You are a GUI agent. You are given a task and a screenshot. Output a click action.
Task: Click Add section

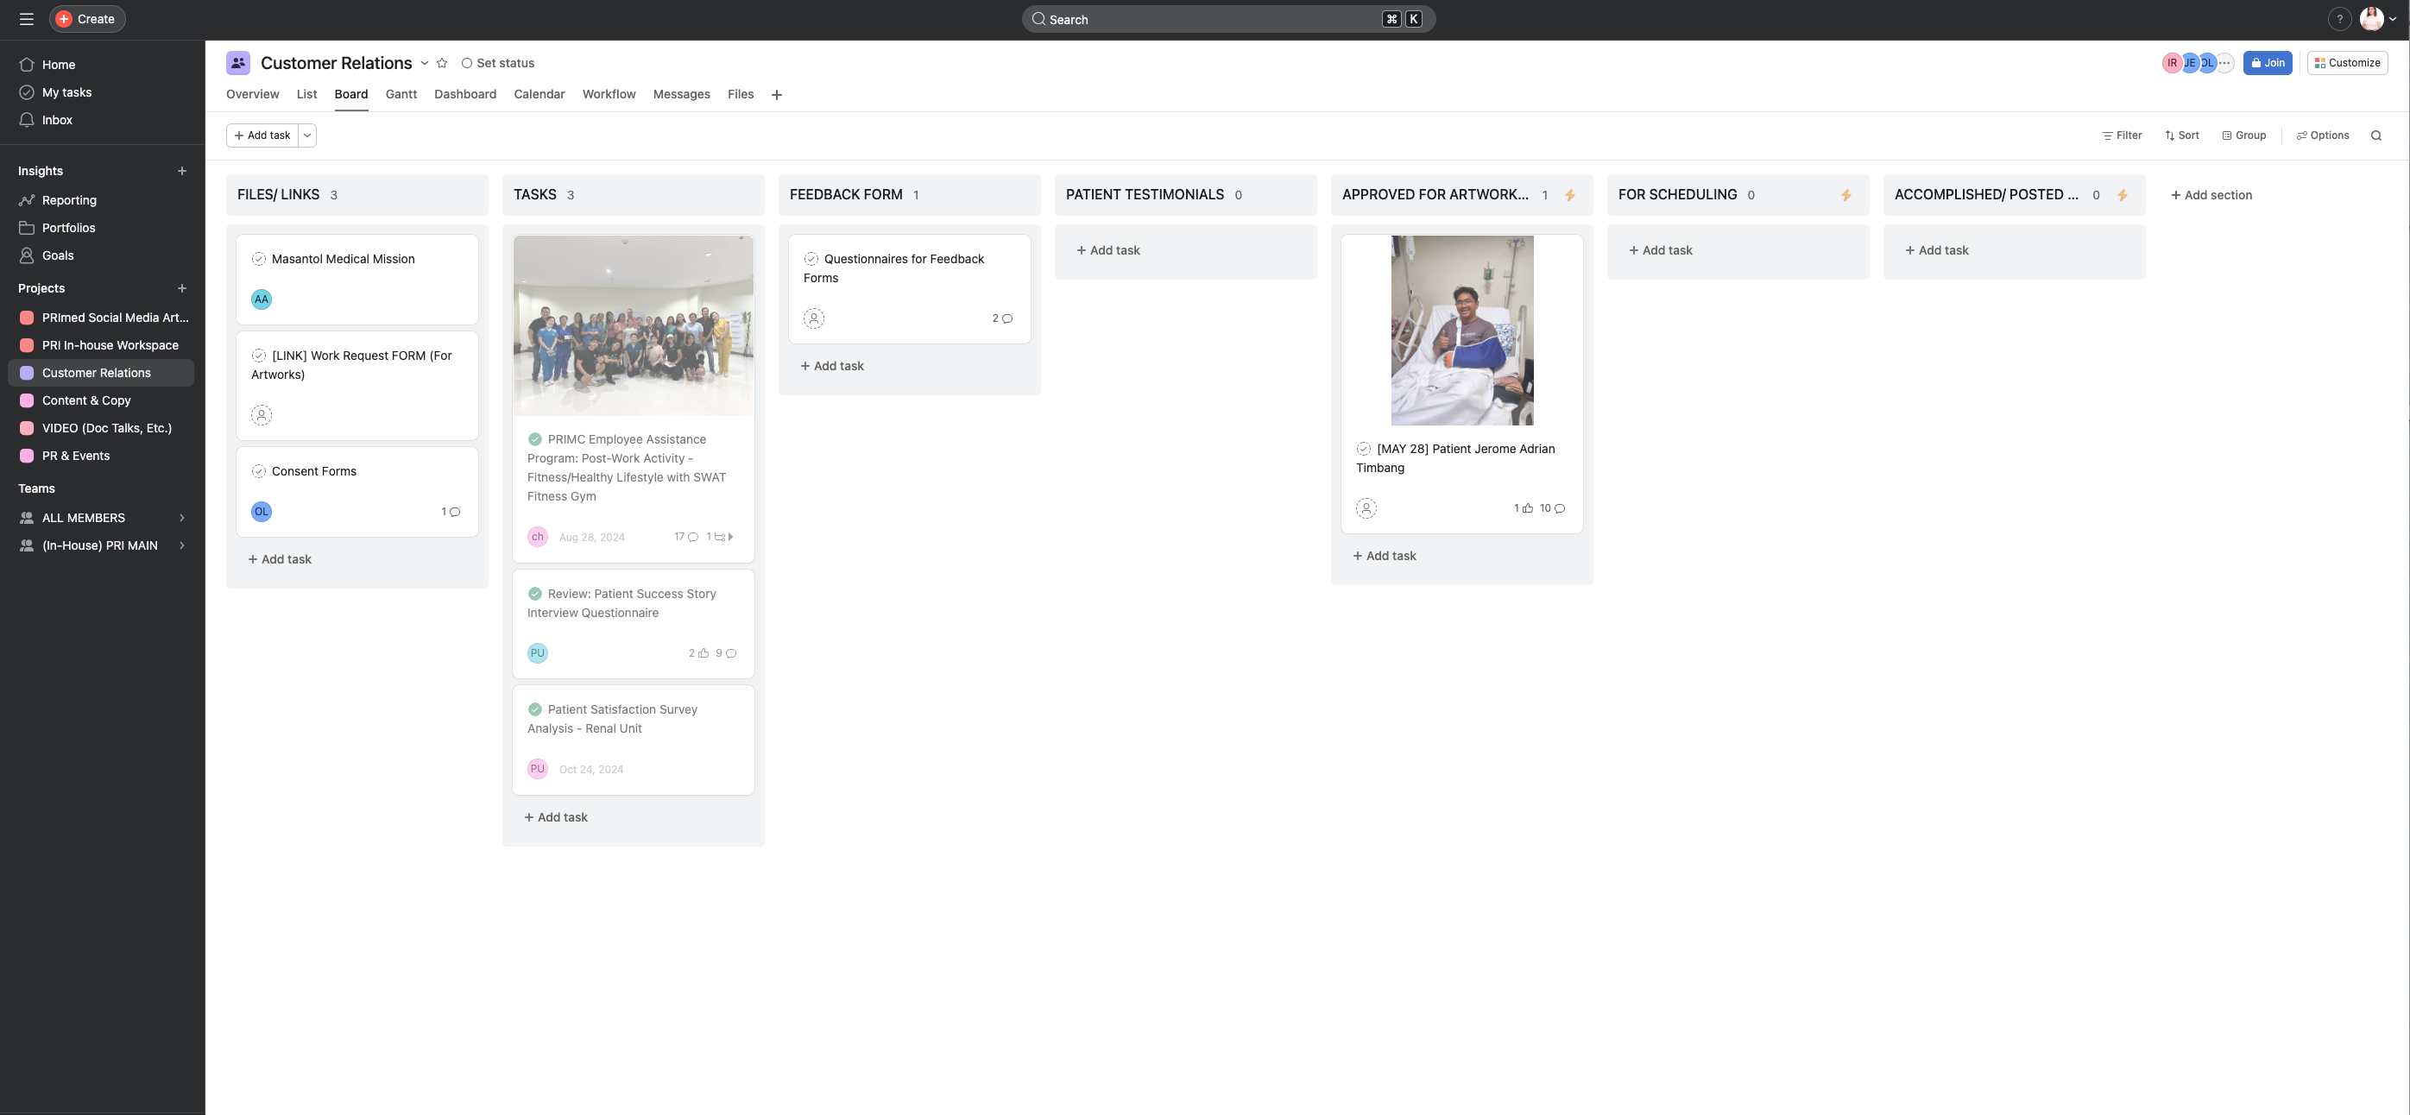point(2211,196)
